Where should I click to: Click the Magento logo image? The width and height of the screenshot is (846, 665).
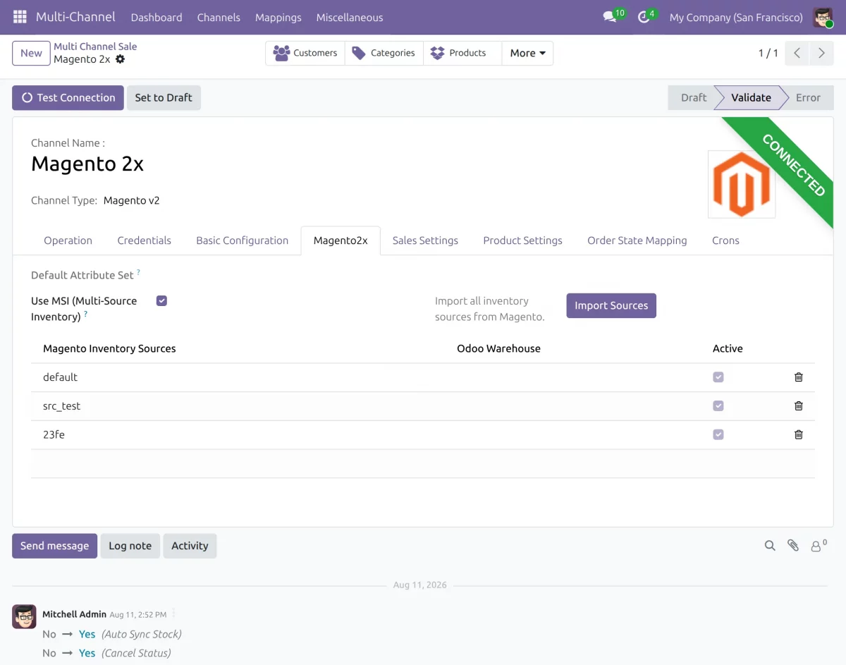742,184
